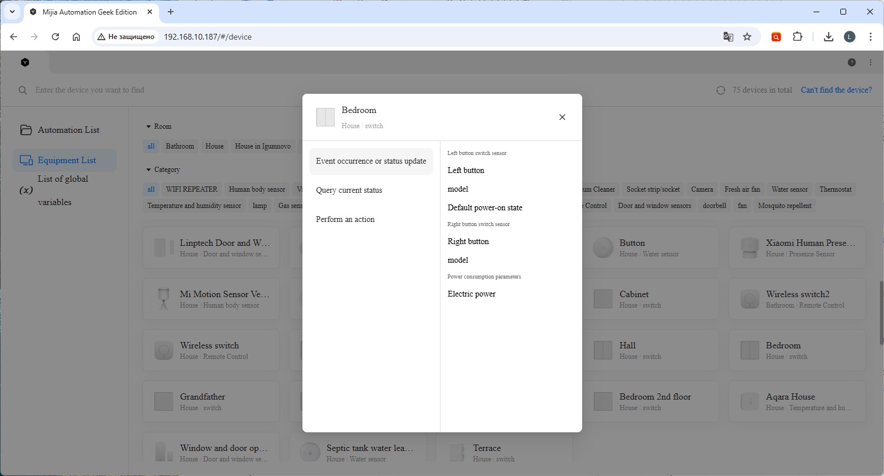Image resolution: width=884 pixels, height=476 pixels.
Task: Open the app three-dot menu icon
Action: point(871,62)
